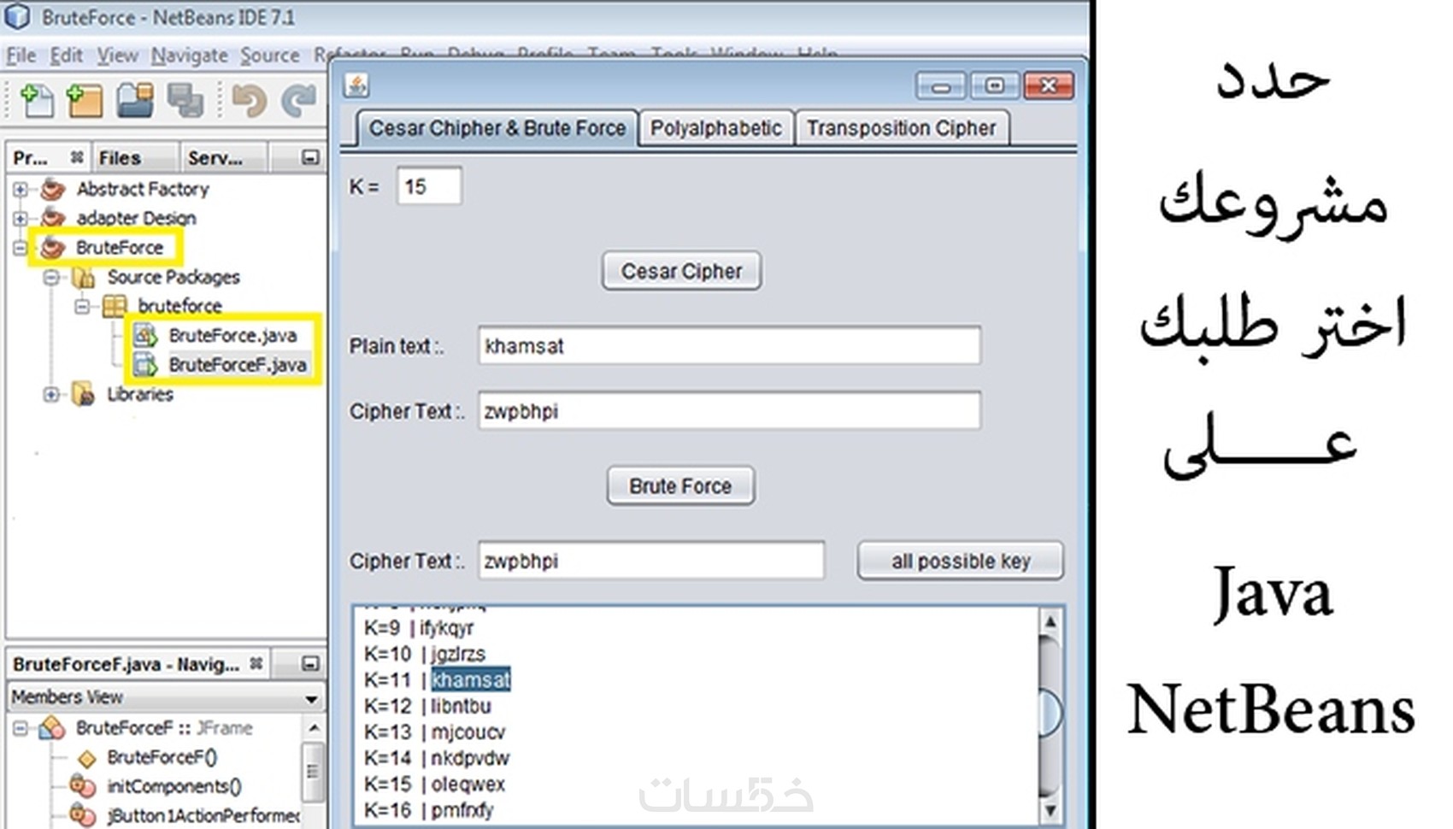Click the Plain text input field

(x=729, y=345)
